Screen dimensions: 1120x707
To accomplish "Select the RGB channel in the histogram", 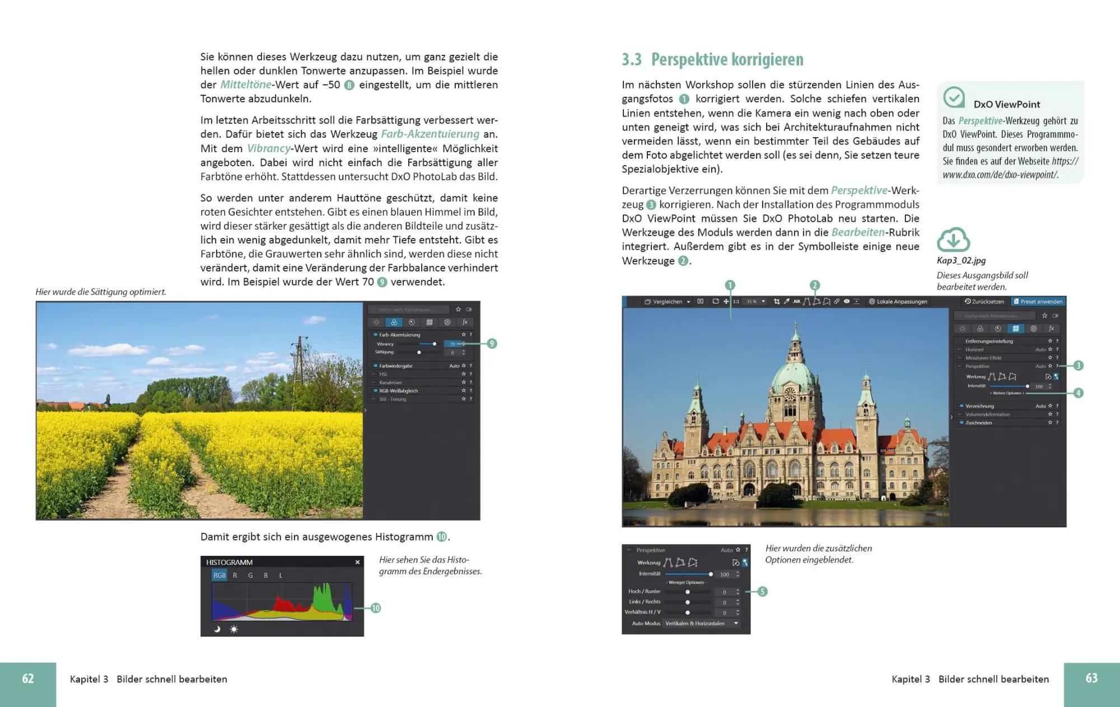I will point(220,575).
